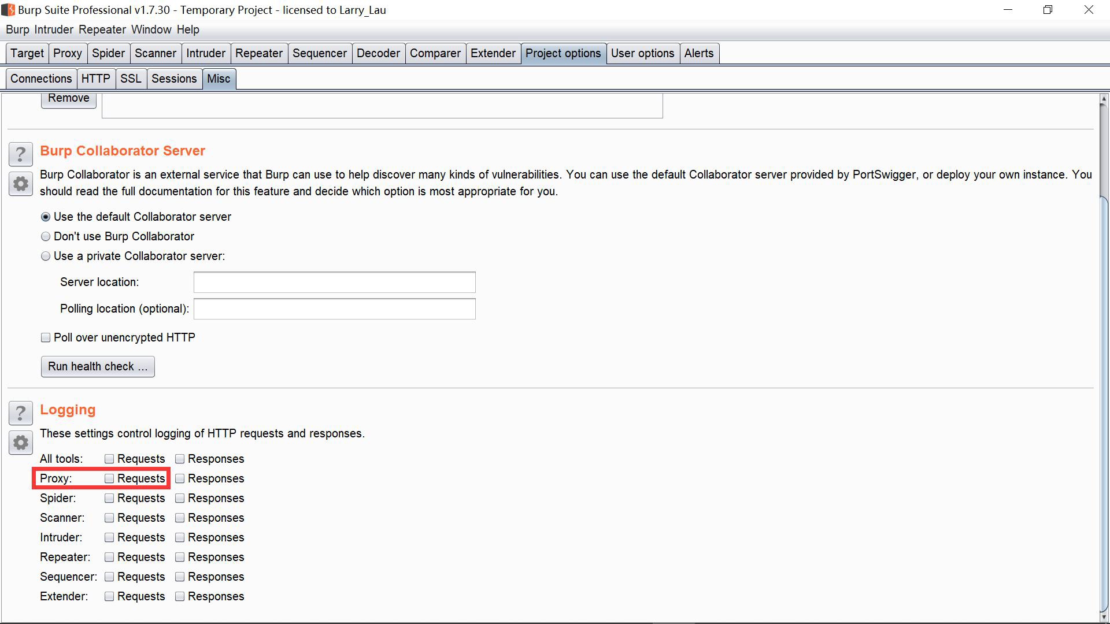Click into Server location text field
Image resolution: width=1110 pixels, height=624 pixels.
334,282
